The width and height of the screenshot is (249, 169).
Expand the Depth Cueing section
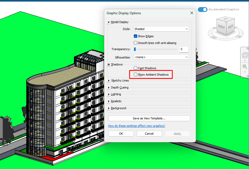tap(109, 87)
